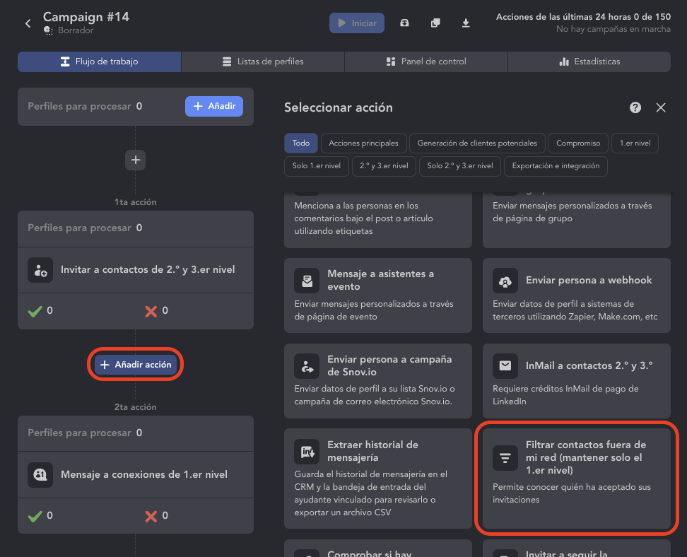Switch to Listas de perfiles tab
Screen dimensions: 687x557
[x=263, y=61]
